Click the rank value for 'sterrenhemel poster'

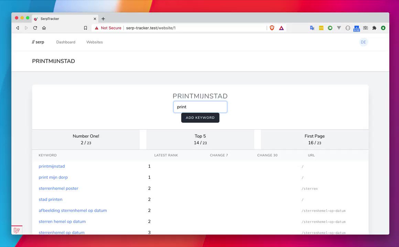tap(149, 188)
